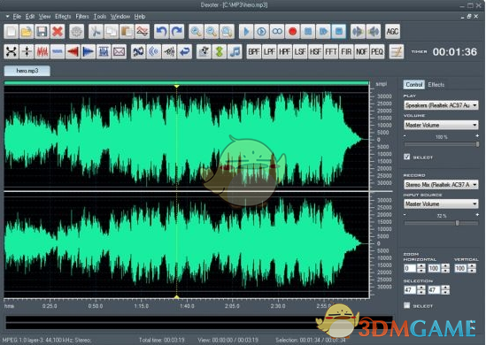Create a new file with the blank page icon
The image size is (486, 345).
[12, 31]
